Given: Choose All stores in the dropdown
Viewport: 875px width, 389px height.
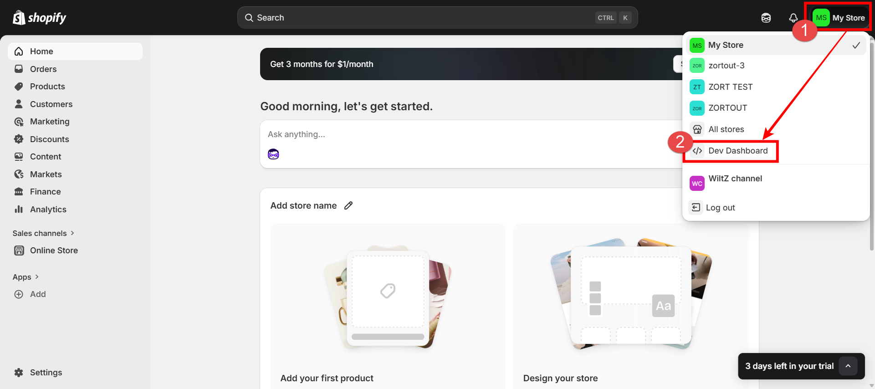Looking at the screenshot, I should pos(726,129).
